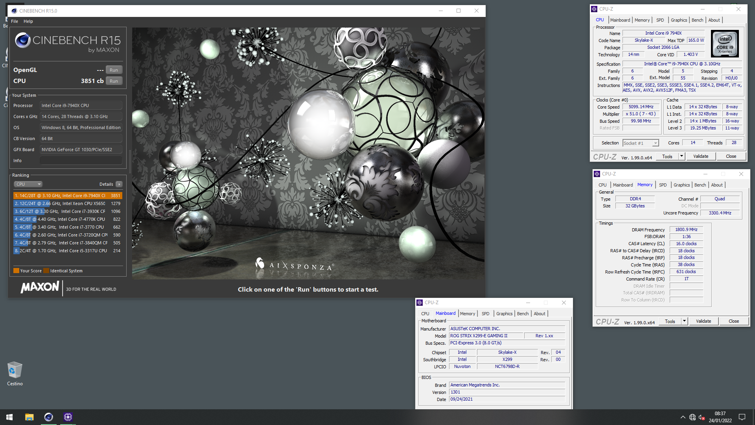Viewport: 755px width, 425px height.
Task: Open the Socket #1 selection dropdown
Action: (641, 143)
